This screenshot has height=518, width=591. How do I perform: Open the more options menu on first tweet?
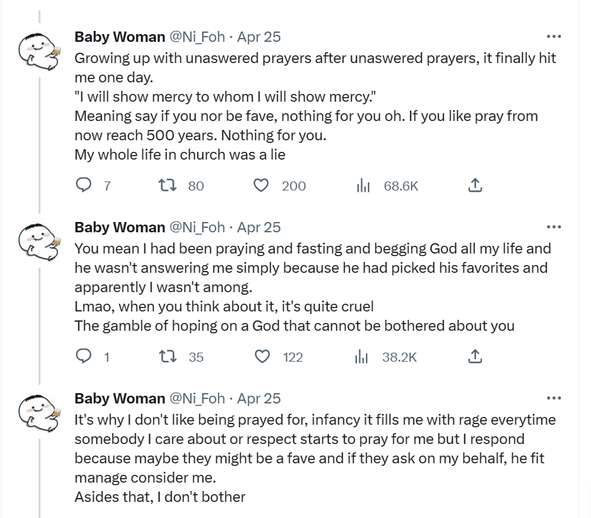pos(553,37)
